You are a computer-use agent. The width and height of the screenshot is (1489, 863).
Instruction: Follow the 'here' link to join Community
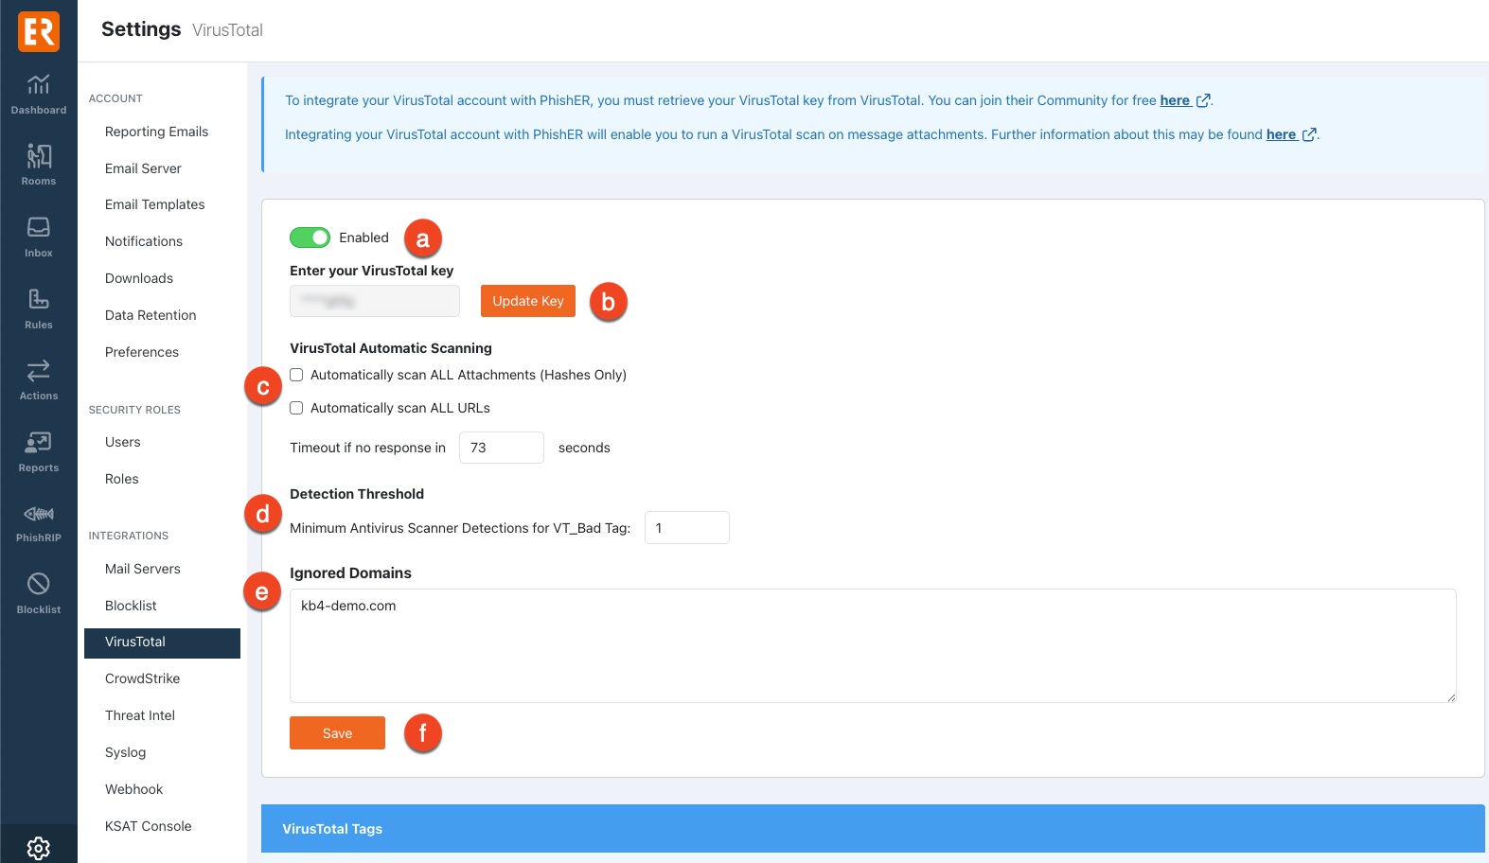coord(1175,100)
